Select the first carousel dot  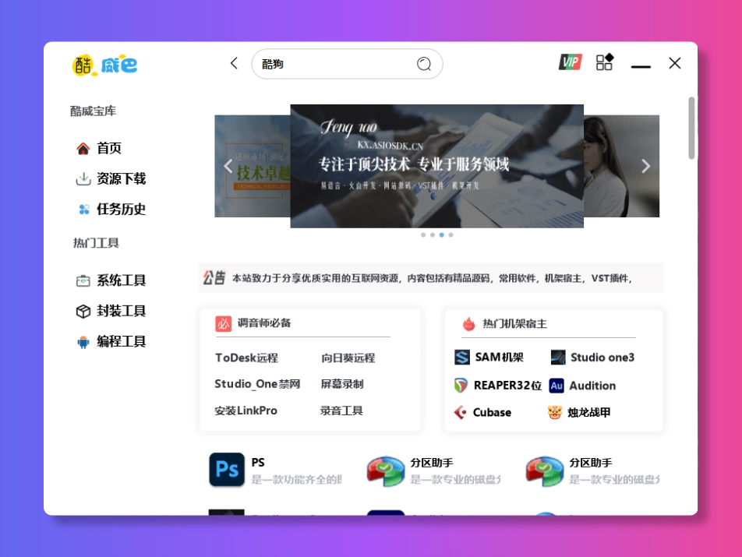[x=423, y=235]
